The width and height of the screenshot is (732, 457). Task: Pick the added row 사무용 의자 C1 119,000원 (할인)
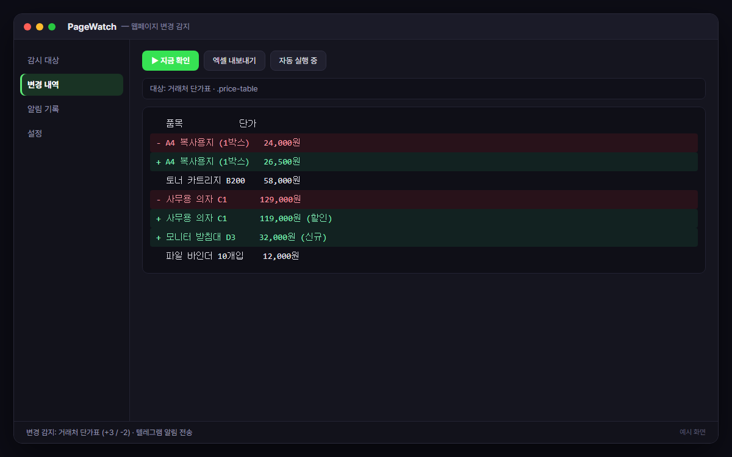pos(423,218)
